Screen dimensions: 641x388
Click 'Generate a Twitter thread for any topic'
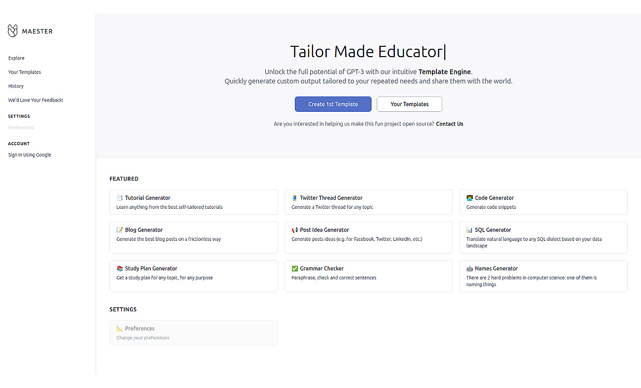(332, 207)
